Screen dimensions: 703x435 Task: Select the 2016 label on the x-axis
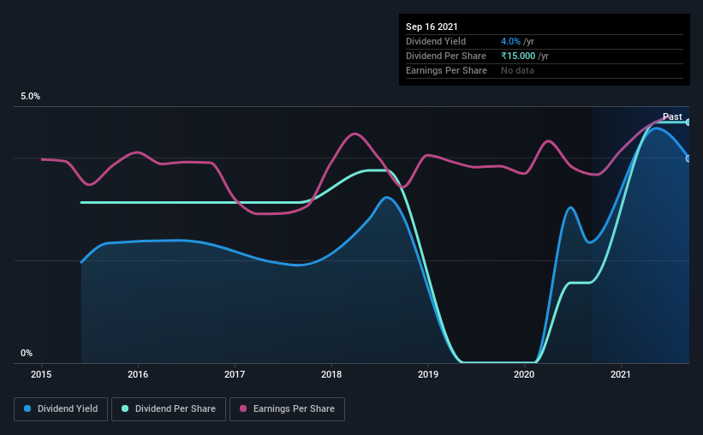[138, 374]
